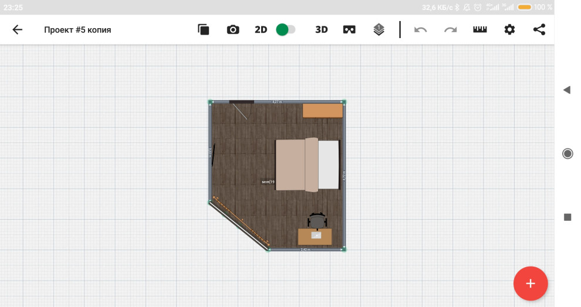This screenshot has height=307, width=581.
Task: Undo the last action
Action: click(420, 30)
